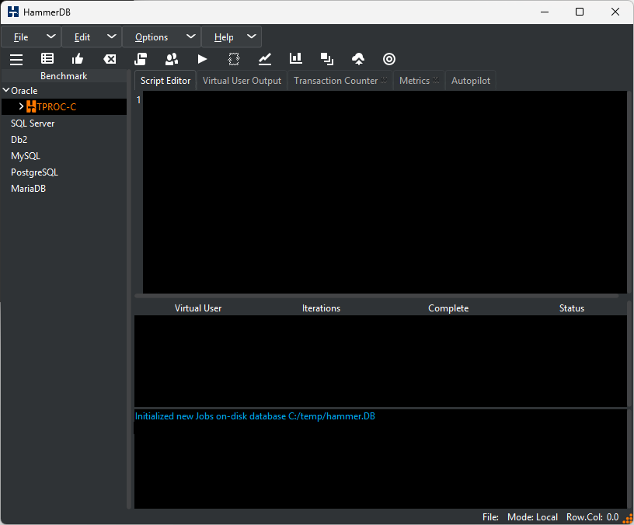This screenshot has height=525, width=634.
Task: Click inside the Script Editor text area
Action: point(385,192)
